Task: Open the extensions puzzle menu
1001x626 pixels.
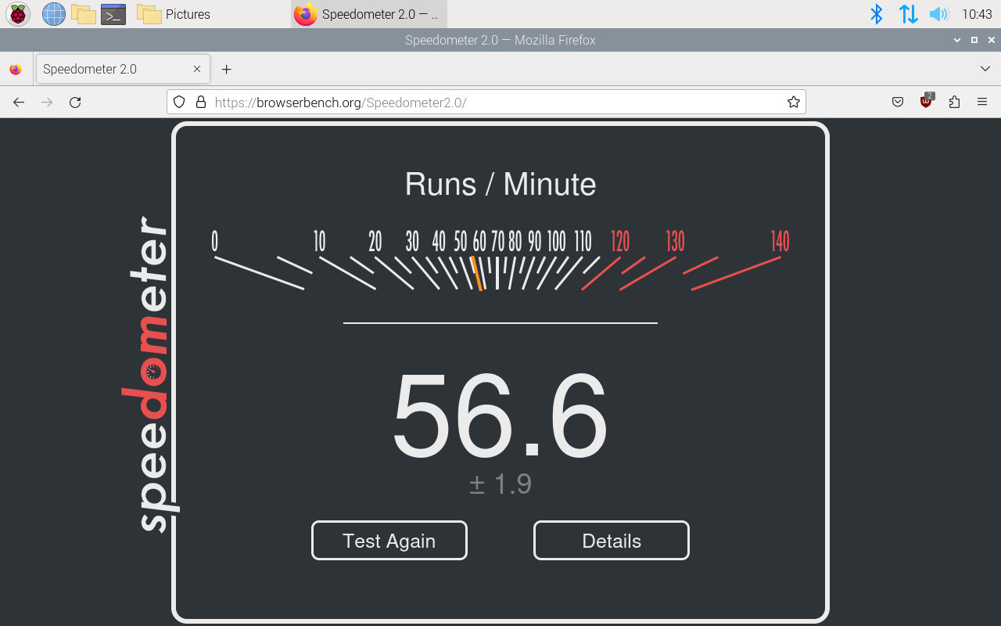Action: 954,102
